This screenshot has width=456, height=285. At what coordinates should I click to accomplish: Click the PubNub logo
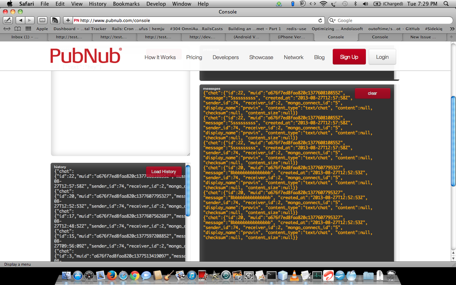coord(86,56)
